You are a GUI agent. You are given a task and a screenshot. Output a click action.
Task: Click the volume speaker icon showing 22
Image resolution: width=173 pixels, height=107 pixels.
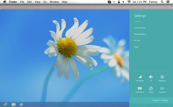tap(151, 77)
